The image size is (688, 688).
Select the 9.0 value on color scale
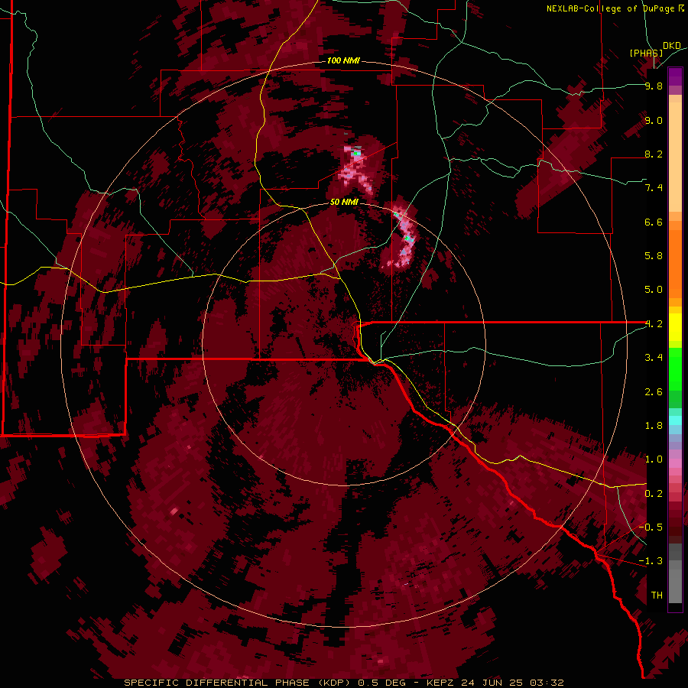point(654,120)
